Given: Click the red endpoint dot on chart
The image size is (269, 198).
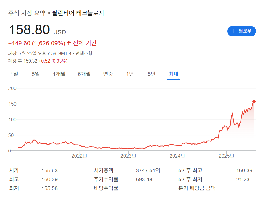Looking at the screenshot, I should point(254,102).
